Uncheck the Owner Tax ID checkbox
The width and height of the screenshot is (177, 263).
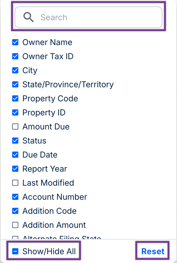click(15, 57)
